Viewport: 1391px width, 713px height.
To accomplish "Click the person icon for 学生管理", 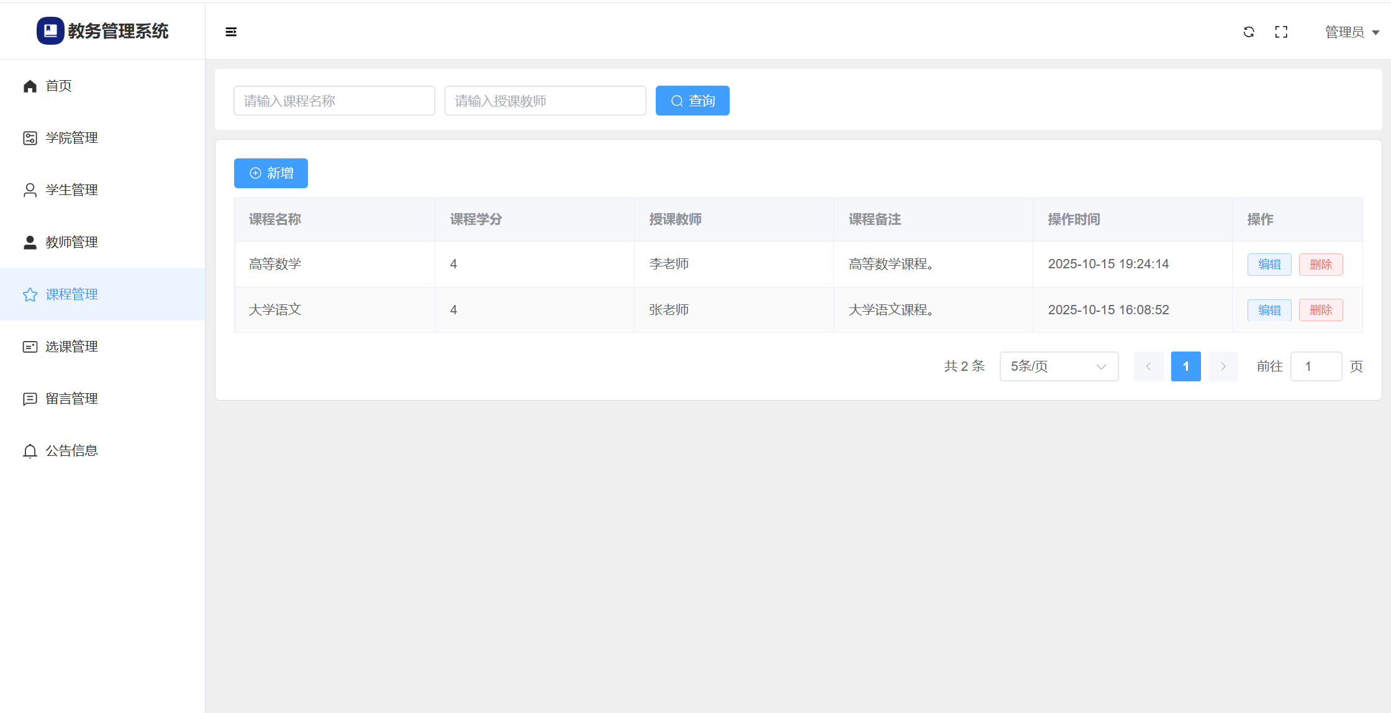I will (x=30, y=190).
